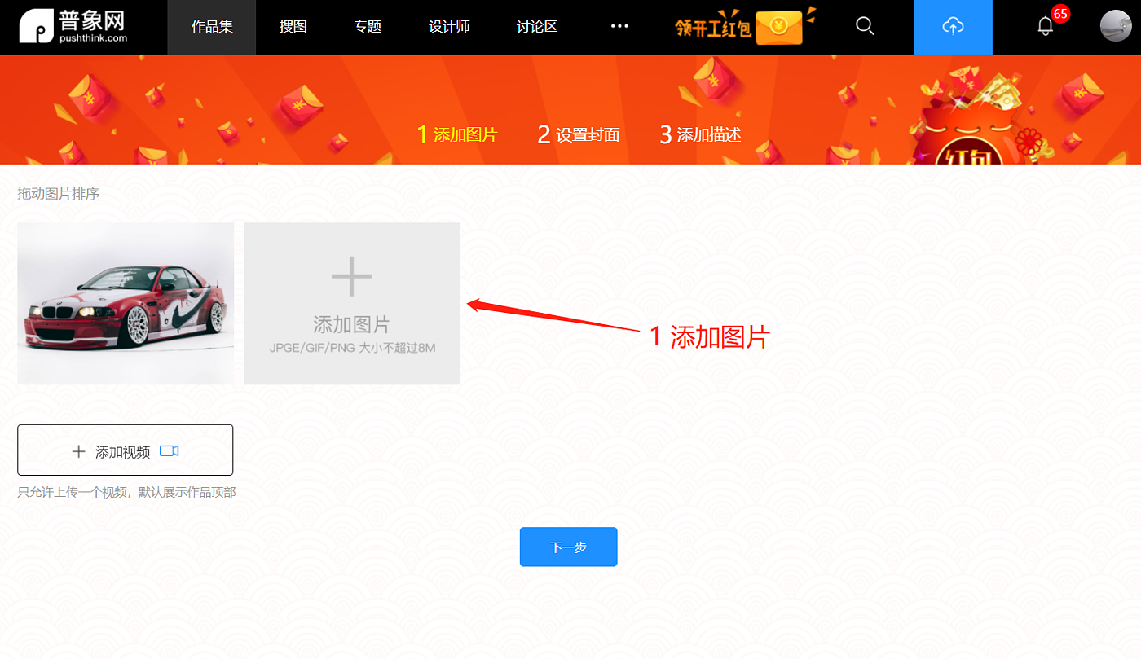
Task: Click the 添加视频 button
Action: coord(126,450)
